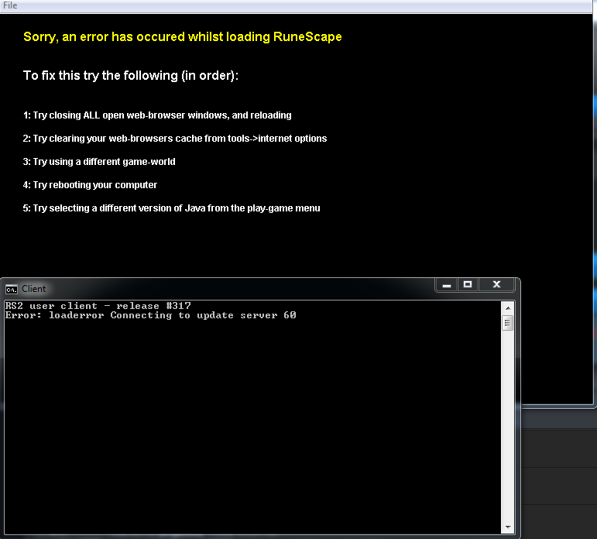Click step 4 'Try rebooting your computer'
This screenshot has width=597, height=539.
(x=90, y=185)
